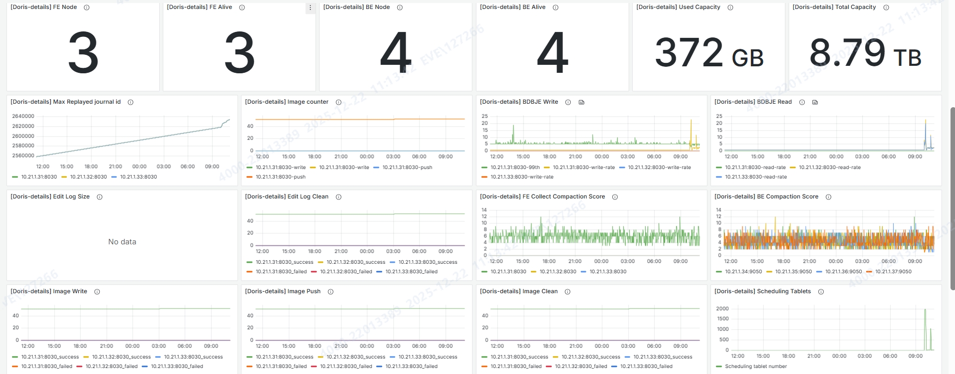The height and width of the screenshot is (374, 955).
Task: Click the green swatch for 10.21.1.31:8030 in Max Replayed legend
Action: (x=15, y=177)
